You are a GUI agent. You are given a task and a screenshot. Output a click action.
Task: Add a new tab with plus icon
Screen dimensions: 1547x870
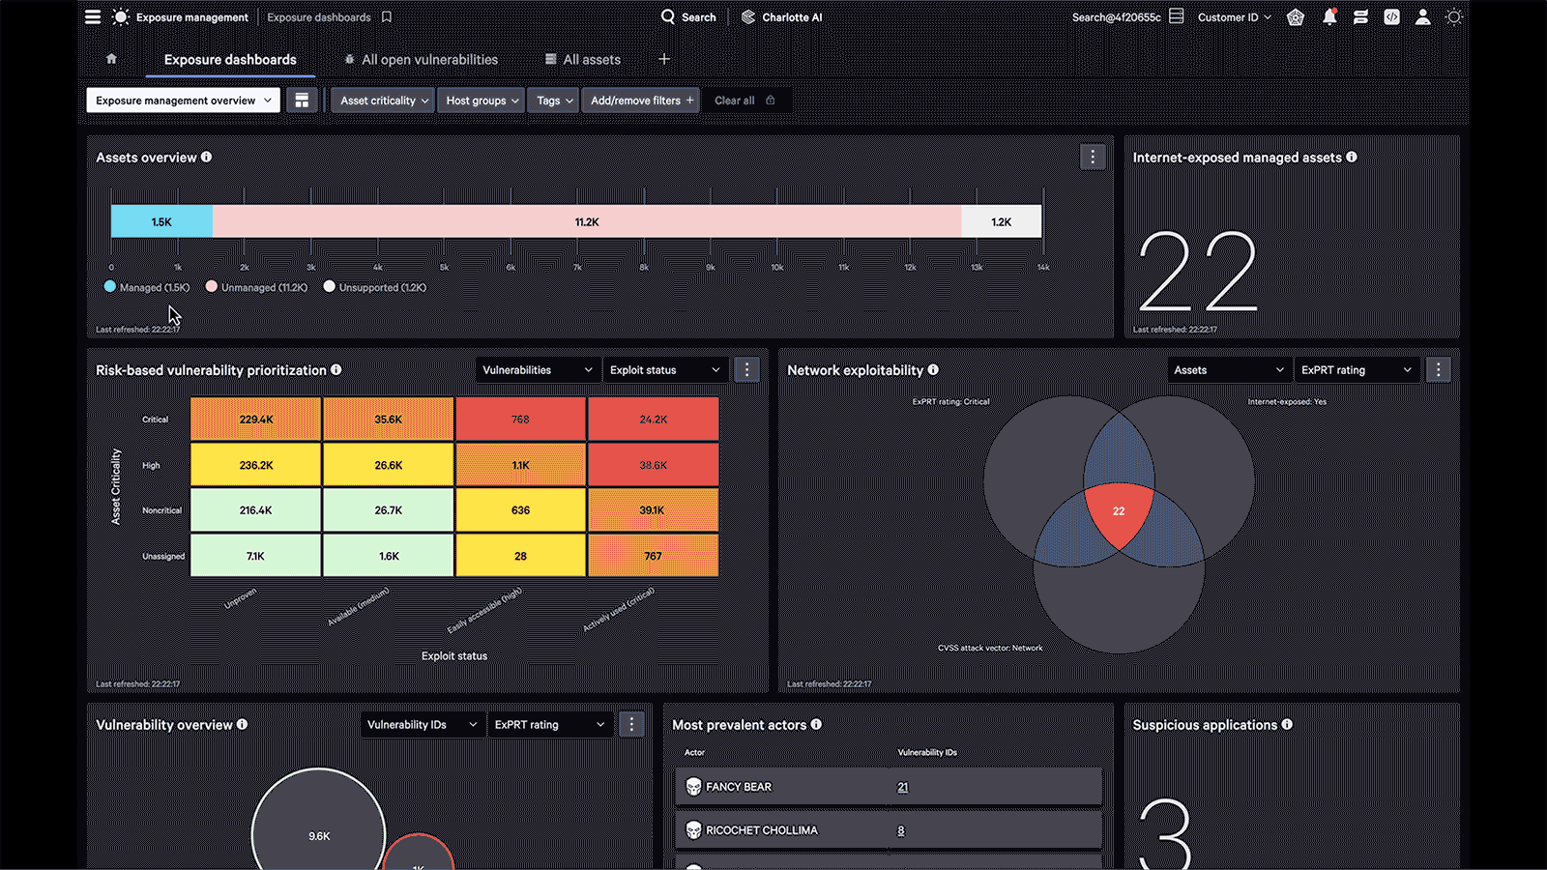coord(664,59)
